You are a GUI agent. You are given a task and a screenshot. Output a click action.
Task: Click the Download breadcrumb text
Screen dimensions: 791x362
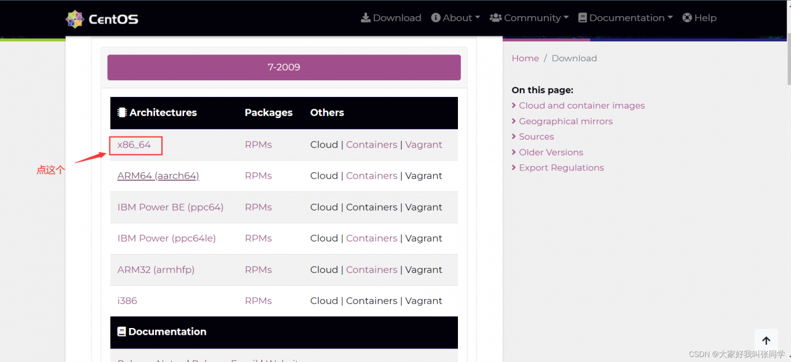574,58
